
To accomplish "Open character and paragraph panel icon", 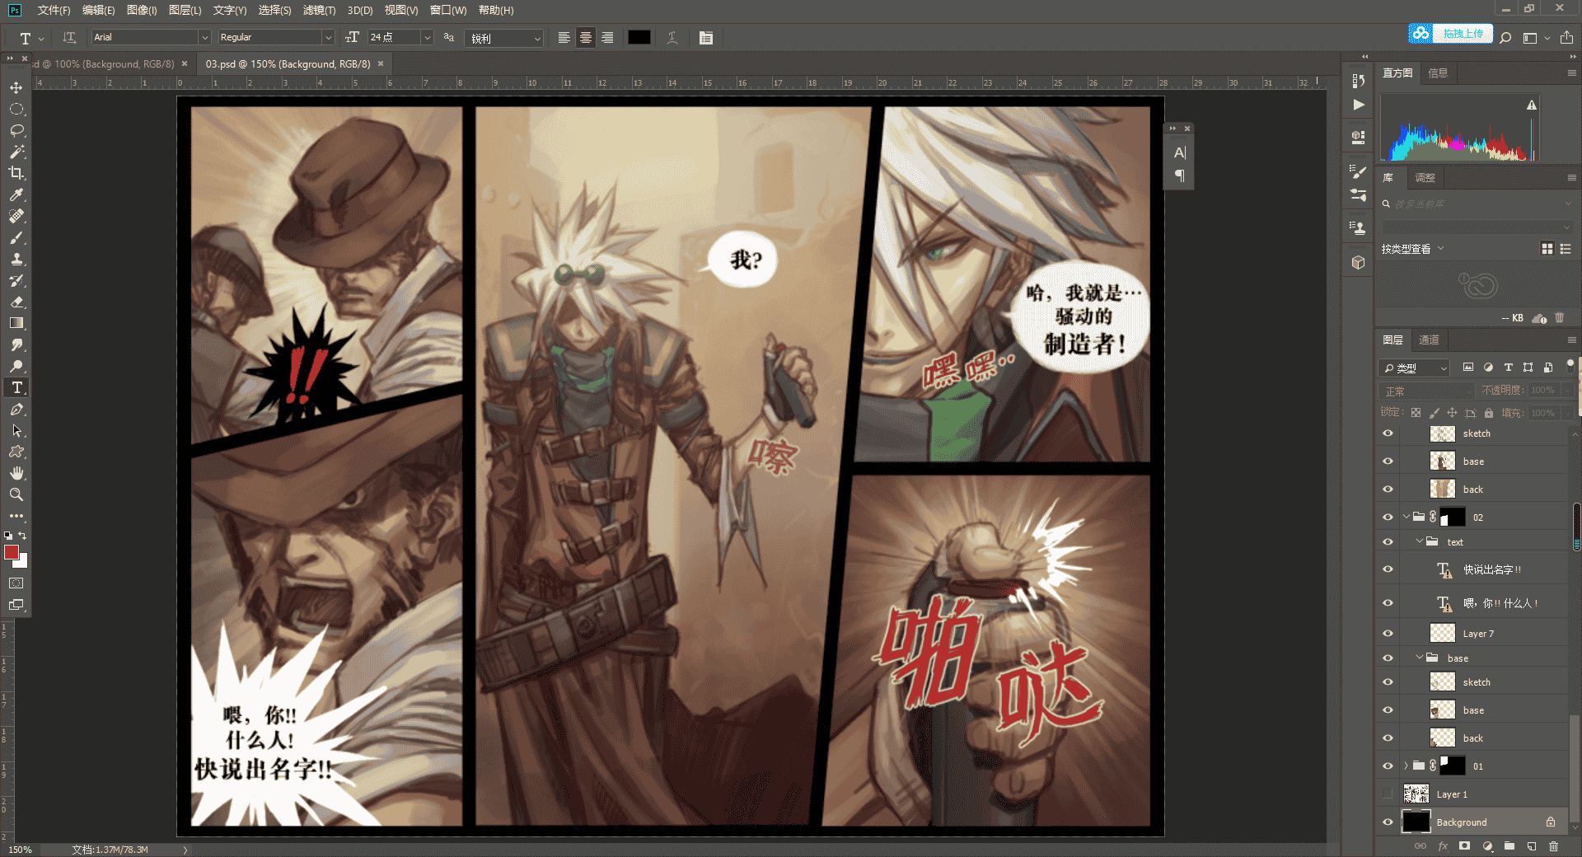I will tap(706, 38).
